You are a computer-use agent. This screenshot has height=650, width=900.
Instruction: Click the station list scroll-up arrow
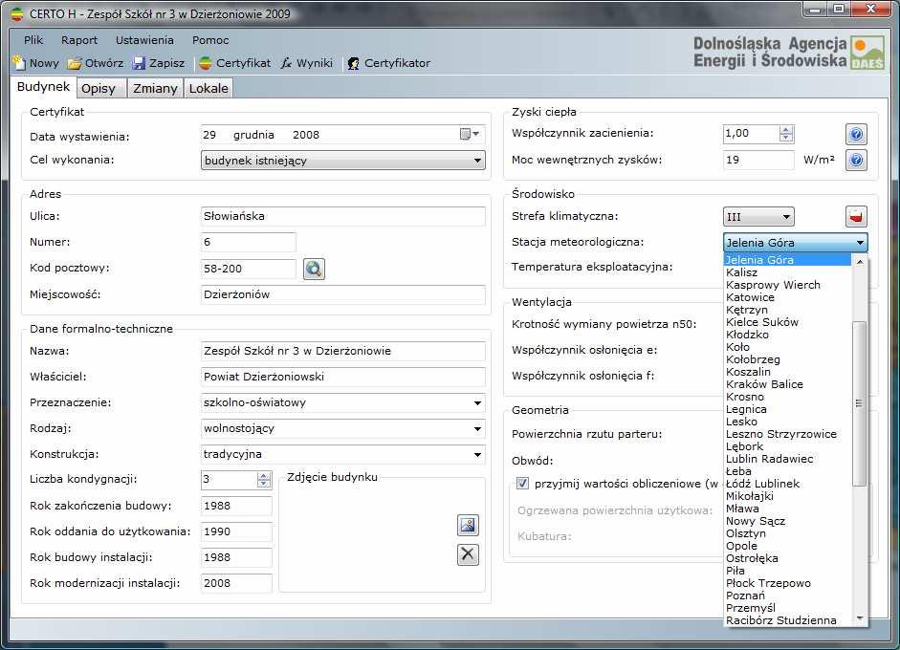(x=859, y=261)
